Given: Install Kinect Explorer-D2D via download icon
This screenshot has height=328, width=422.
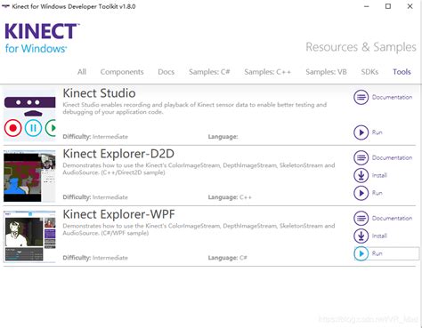Looking at the screenshot, I should (x=361, y=175).
